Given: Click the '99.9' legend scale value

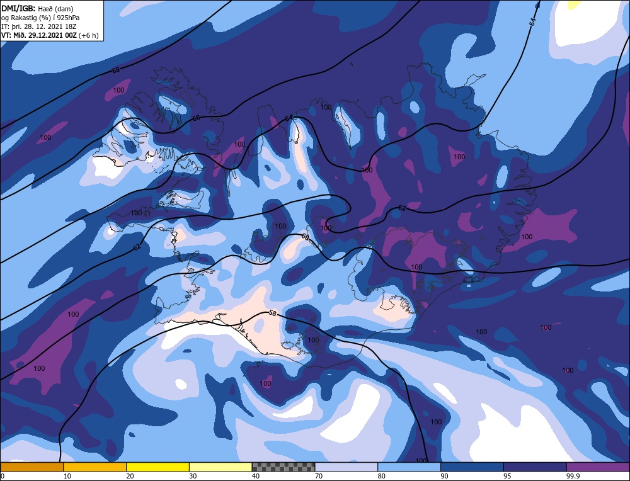Looking at the screenshot, I should (572, 476).
